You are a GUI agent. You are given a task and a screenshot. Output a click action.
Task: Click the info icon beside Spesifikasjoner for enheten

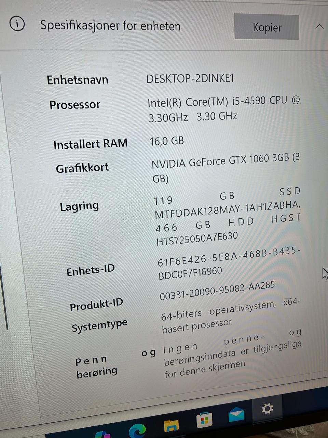(17, 24)
